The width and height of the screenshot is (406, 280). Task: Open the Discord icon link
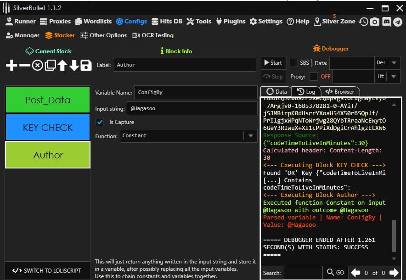click(x=386, y=22)
